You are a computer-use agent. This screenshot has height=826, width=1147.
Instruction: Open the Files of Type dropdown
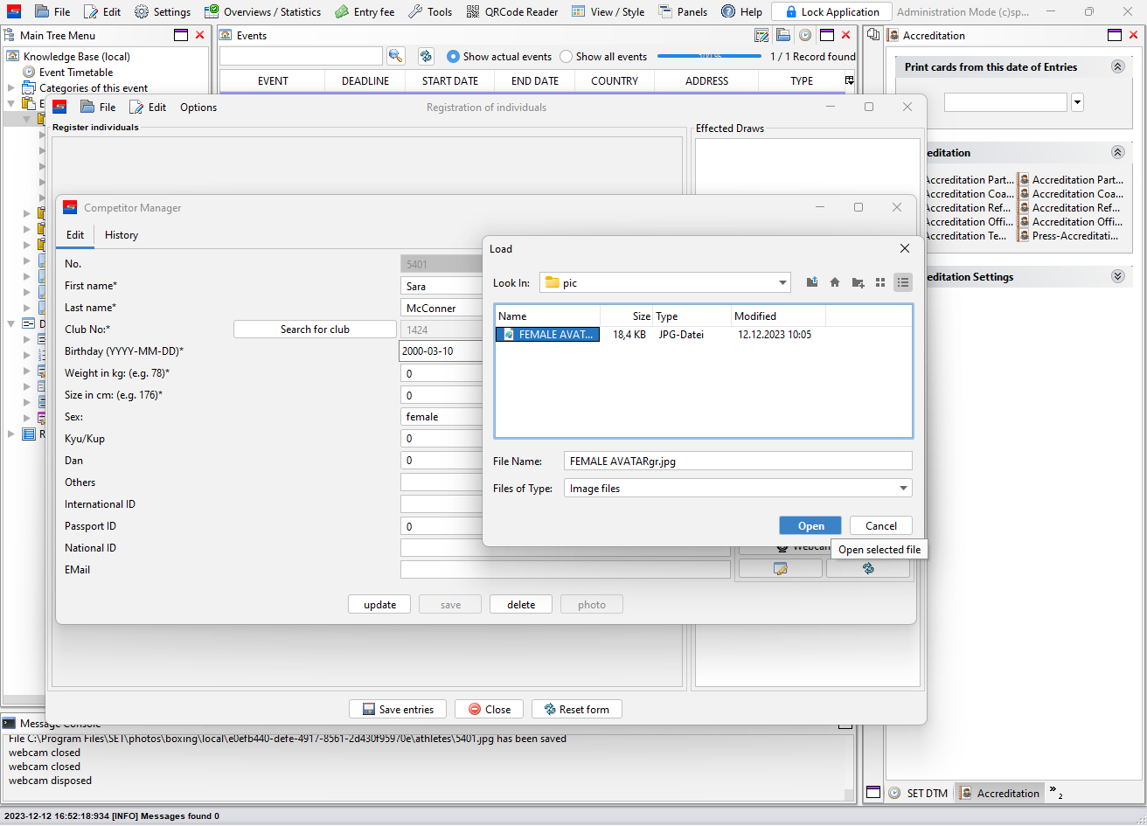click(902, 489)
